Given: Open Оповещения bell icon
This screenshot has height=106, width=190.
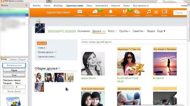Looking at the screenshot, I should click(110, 12).
